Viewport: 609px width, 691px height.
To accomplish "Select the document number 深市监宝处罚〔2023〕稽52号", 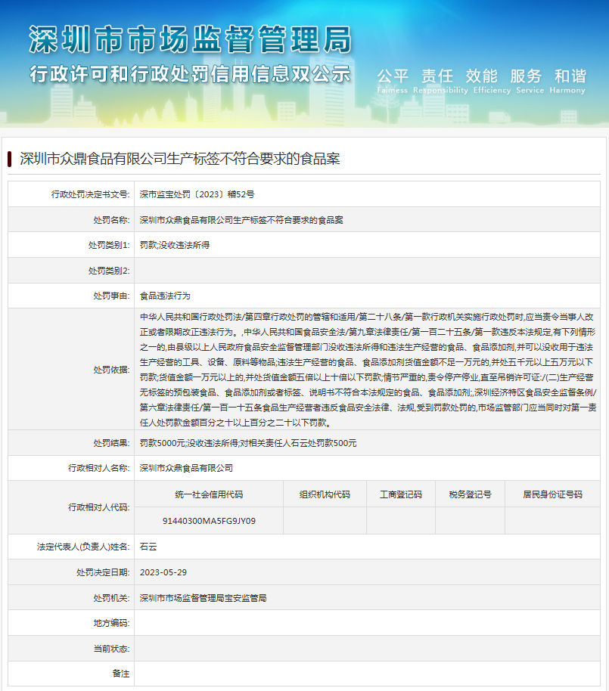I will [x=197, y=194].
